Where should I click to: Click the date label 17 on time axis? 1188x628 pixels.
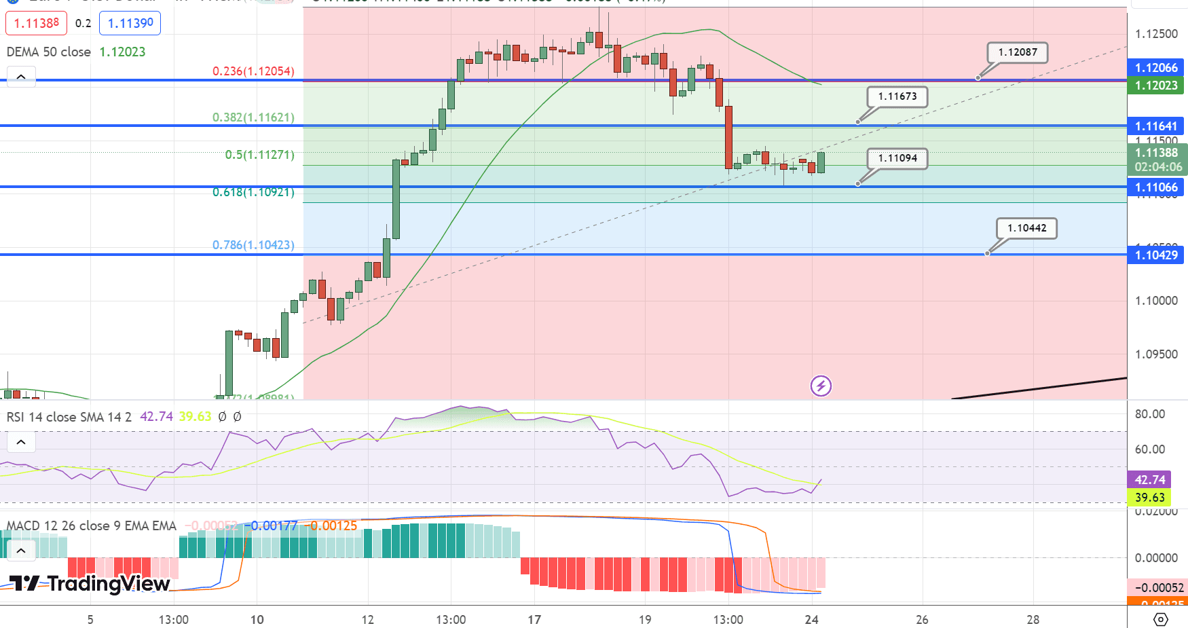click(x=534, y=619)
